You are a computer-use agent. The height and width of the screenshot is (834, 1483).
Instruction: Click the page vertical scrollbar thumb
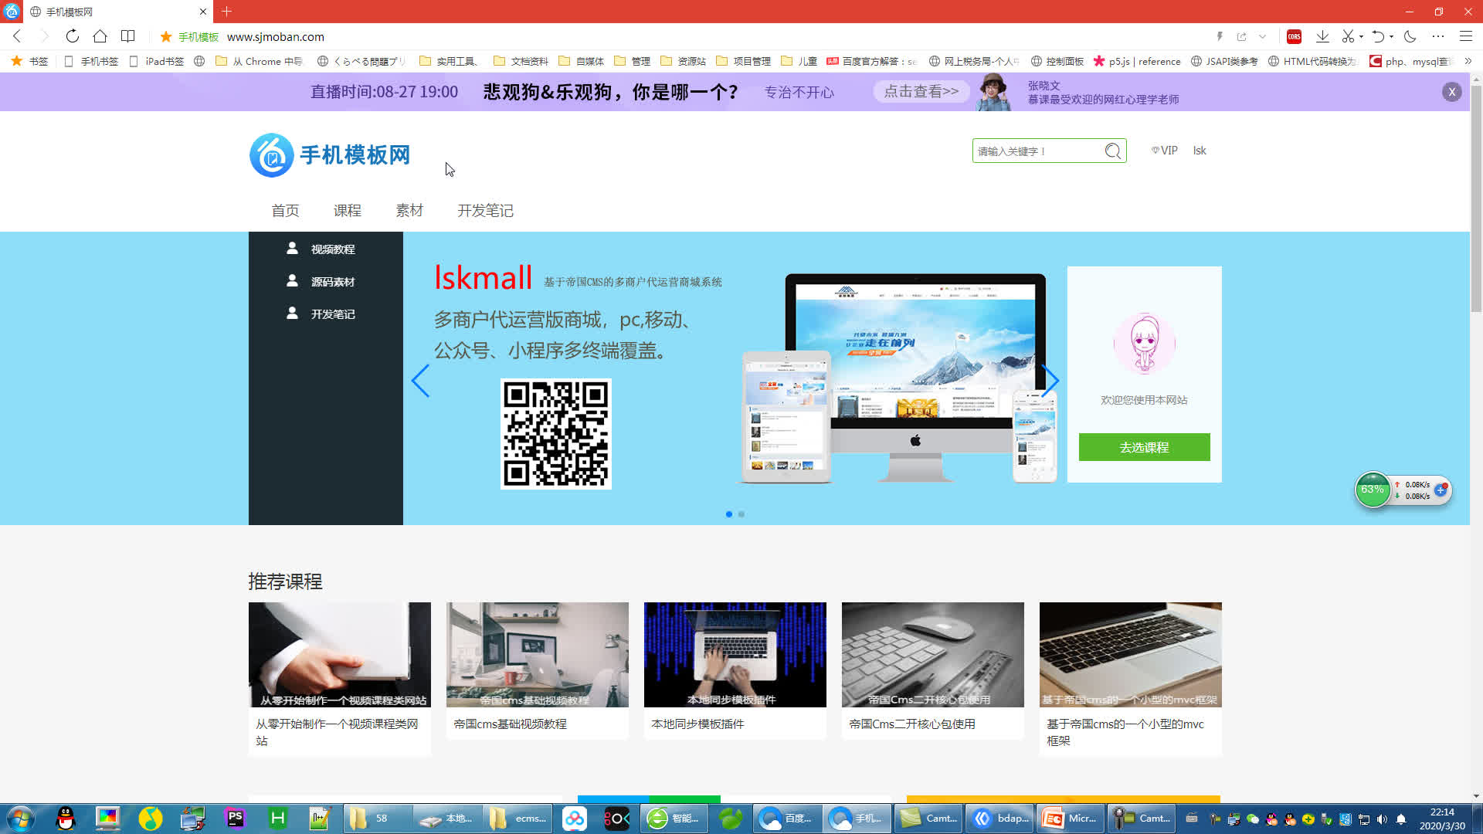click(x=1476, y=198)
